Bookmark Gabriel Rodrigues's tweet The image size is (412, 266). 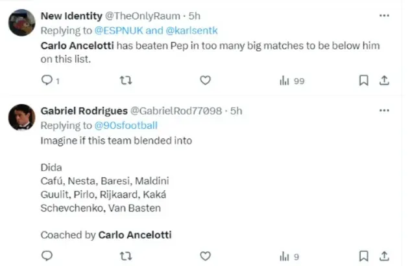click(x=364, y=256)
